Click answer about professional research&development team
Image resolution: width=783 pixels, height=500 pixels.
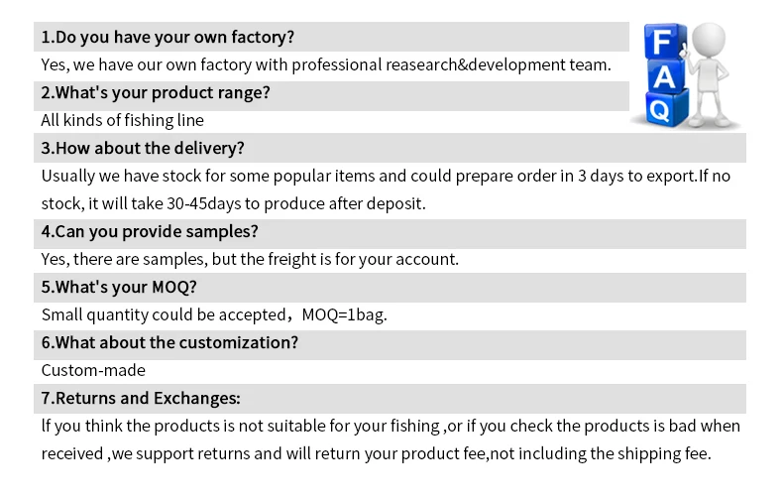[326, 65]
